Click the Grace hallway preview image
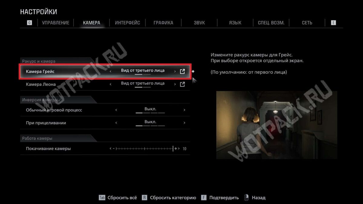Viewport: 363px width, 204px height. [x=276, y=125]
